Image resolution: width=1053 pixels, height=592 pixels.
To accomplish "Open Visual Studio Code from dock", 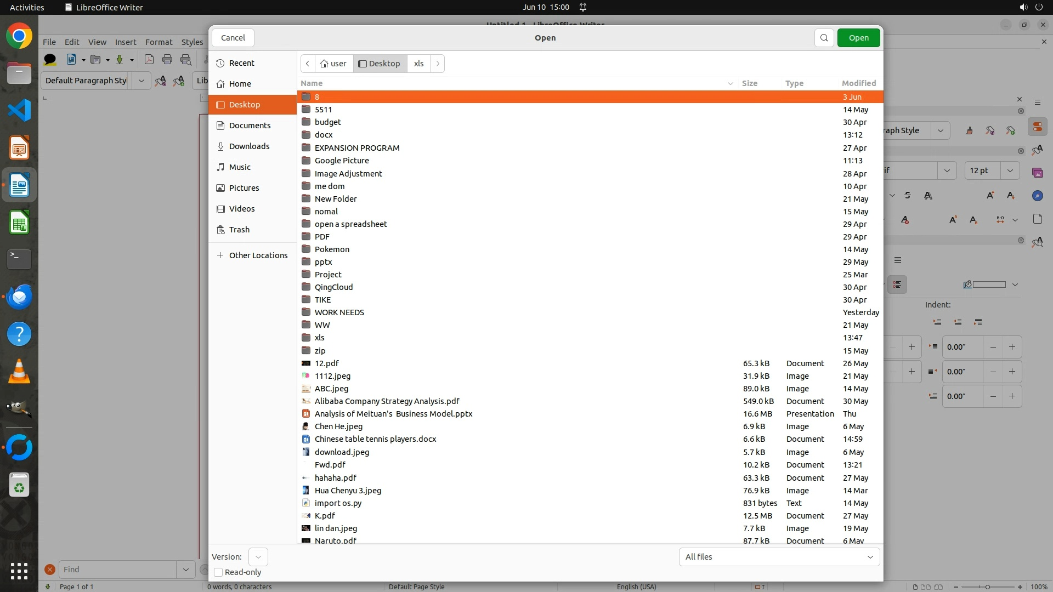I will point(19,110).
